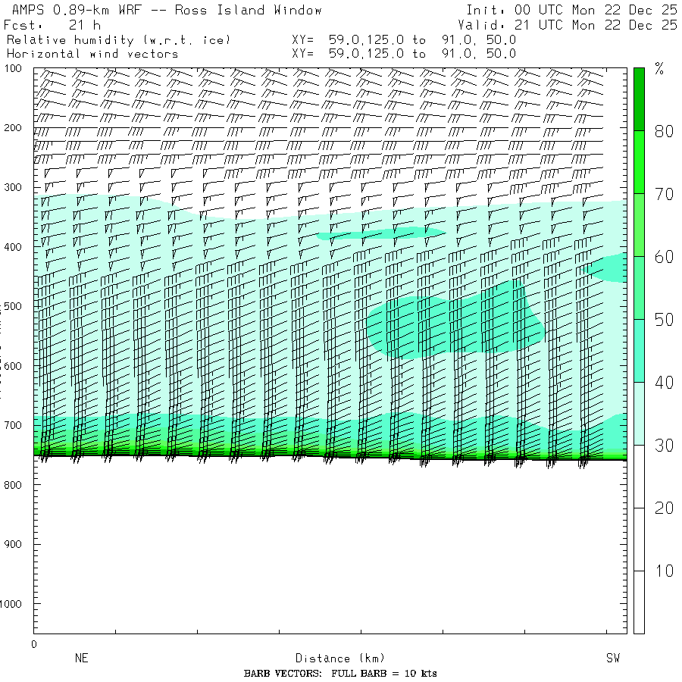Image resolution: width=682 pixels, height=682 pixels.
Task: Click the color bar value label '10'
Action: point(664,571)
